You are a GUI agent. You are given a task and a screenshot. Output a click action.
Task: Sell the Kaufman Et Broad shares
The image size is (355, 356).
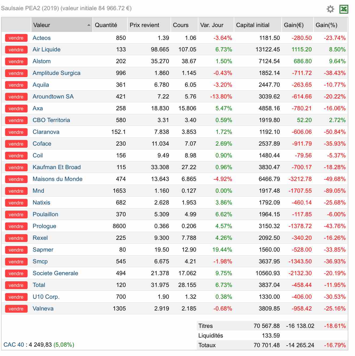pos(16,168)
